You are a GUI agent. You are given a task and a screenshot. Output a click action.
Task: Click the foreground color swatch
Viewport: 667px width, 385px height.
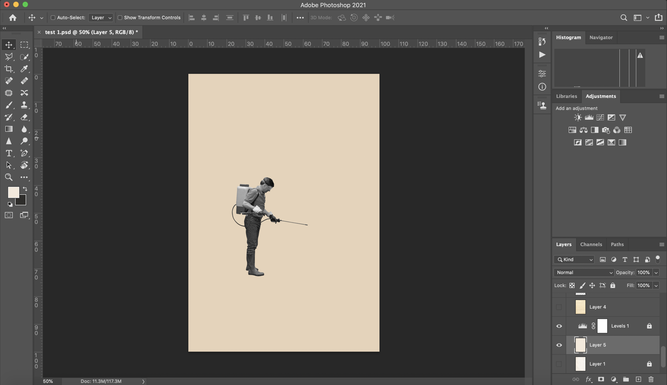point(13,192)
